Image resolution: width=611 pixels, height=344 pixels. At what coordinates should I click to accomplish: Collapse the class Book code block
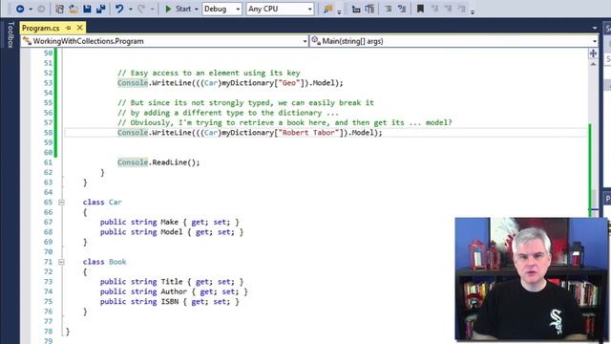coord(61,262)
